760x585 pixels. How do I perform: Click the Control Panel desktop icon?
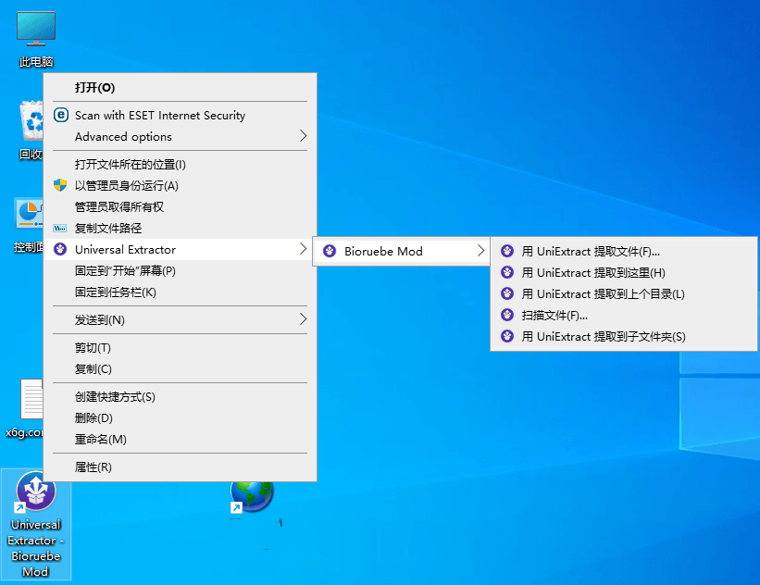pos(29,215)
